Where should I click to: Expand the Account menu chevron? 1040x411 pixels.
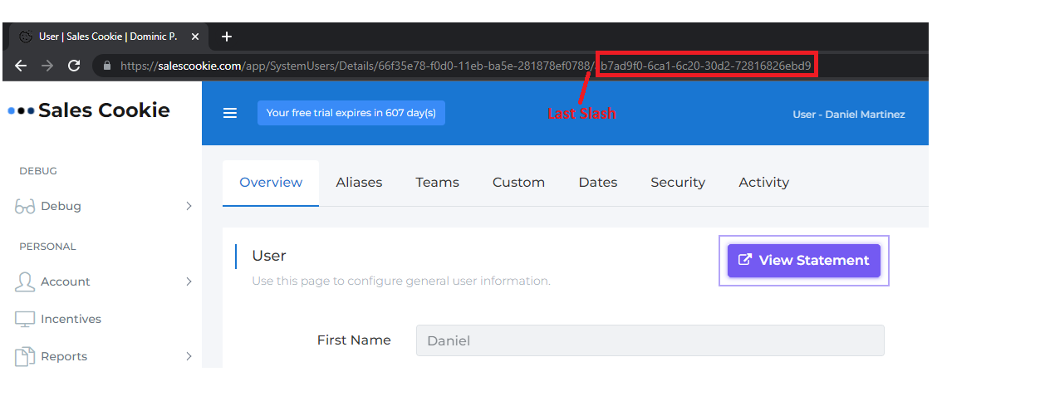(x=189, y=281)
